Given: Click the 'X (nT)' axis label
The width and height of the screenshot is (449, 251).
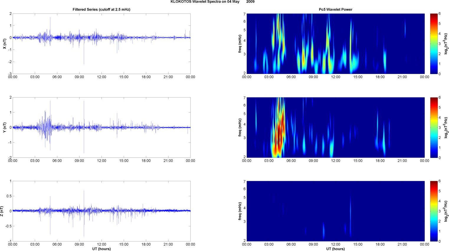Looking at the screenshot, I should [4, 44].
